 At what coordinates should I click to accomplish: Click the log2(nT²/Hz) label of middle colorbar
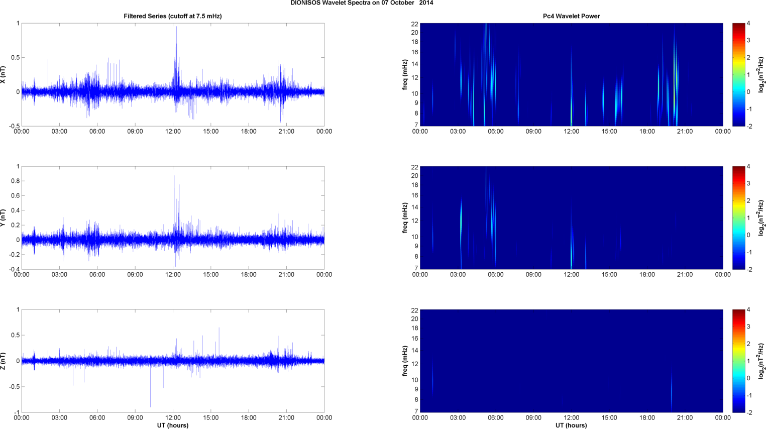tap(761, 218)
